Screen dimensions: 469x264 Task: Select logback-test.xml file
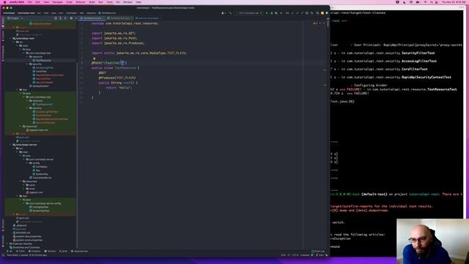coord(37,131)
